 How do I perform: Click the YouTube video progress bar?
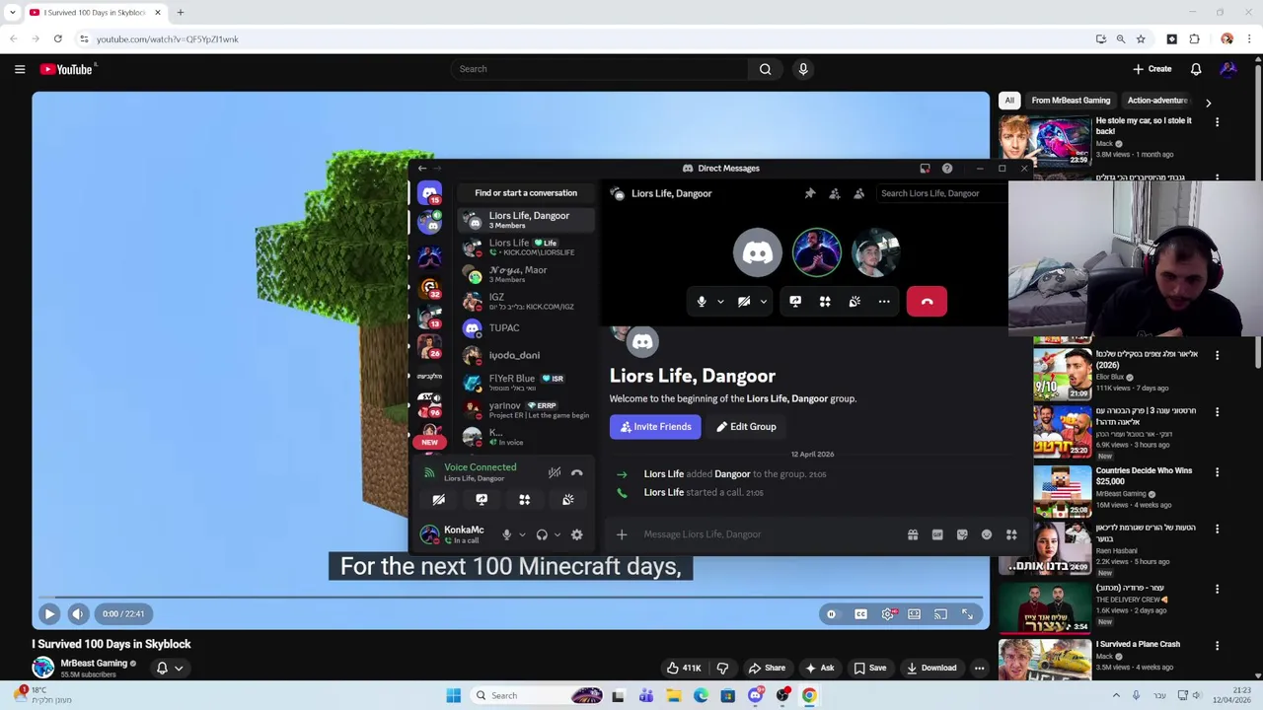coord(510,597)
